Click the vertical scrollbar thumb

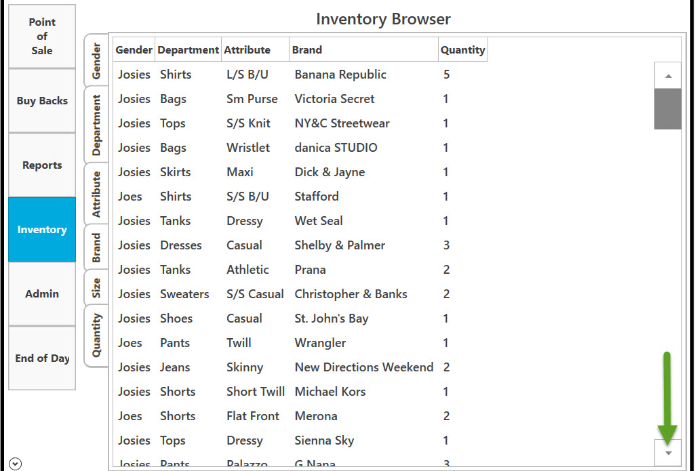tap(668, 109)
